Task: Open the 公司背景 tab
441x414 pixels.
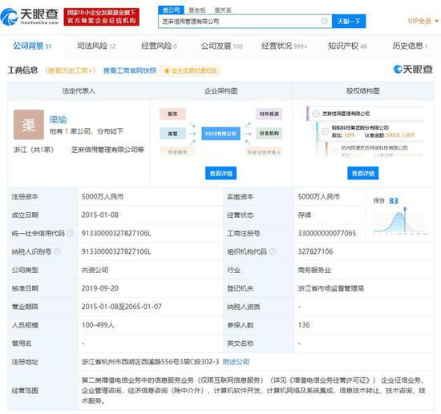Action: pyautogui.click(x=32, y=46)
